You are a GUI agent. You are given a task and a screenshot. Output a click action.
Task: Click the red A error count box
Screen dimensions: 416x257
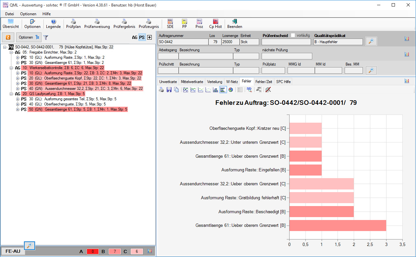[92, 251]
